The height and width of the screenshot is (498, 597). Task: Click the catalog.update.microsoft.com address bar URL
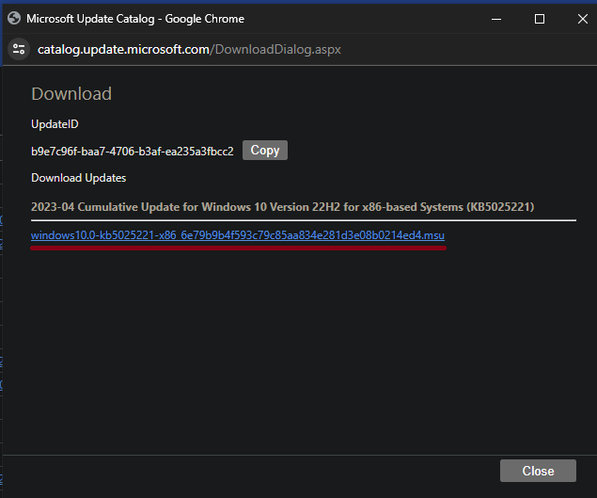[189, 50]
